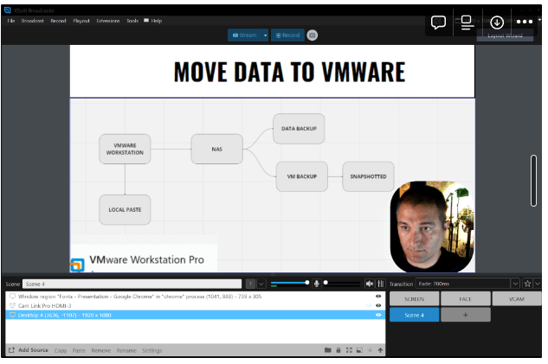
Task: Click the screenshot camera icon beside Record
Action: [x=313, y=35]
